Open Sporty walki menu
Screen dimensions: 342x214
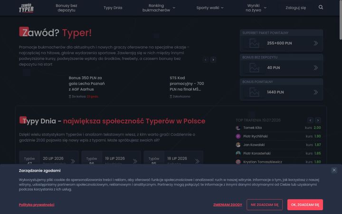pyautogui.click(x=208, y=8)
